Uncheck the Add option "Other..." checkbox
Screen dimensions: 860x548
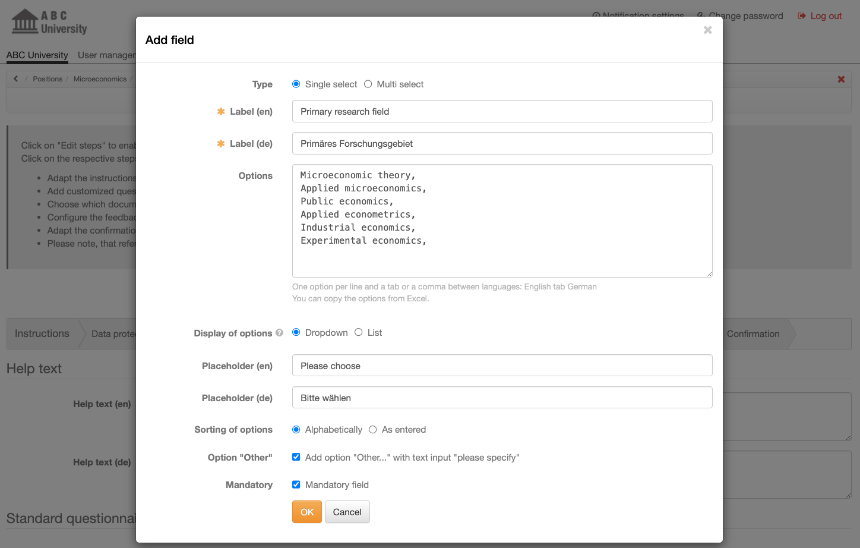coord(296,456)
